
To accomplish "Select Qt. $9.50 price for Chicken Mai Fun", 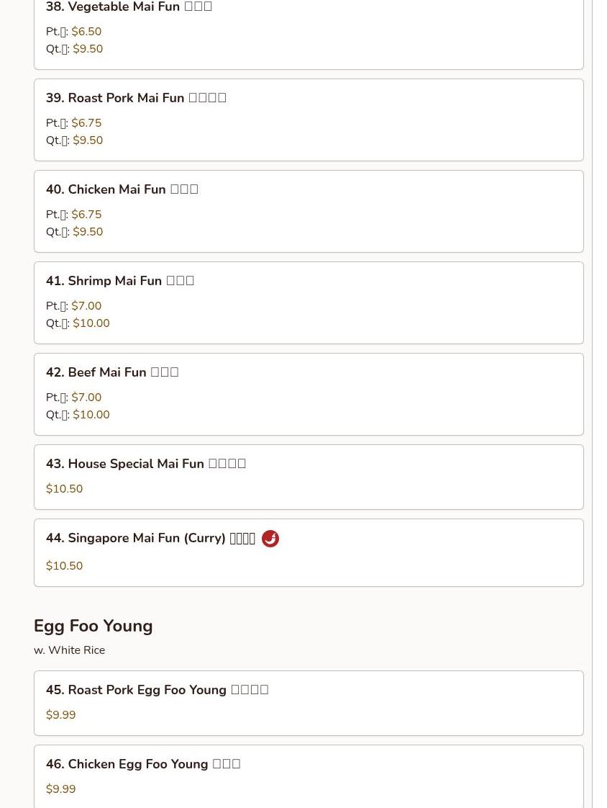I will tap(74, 232).
